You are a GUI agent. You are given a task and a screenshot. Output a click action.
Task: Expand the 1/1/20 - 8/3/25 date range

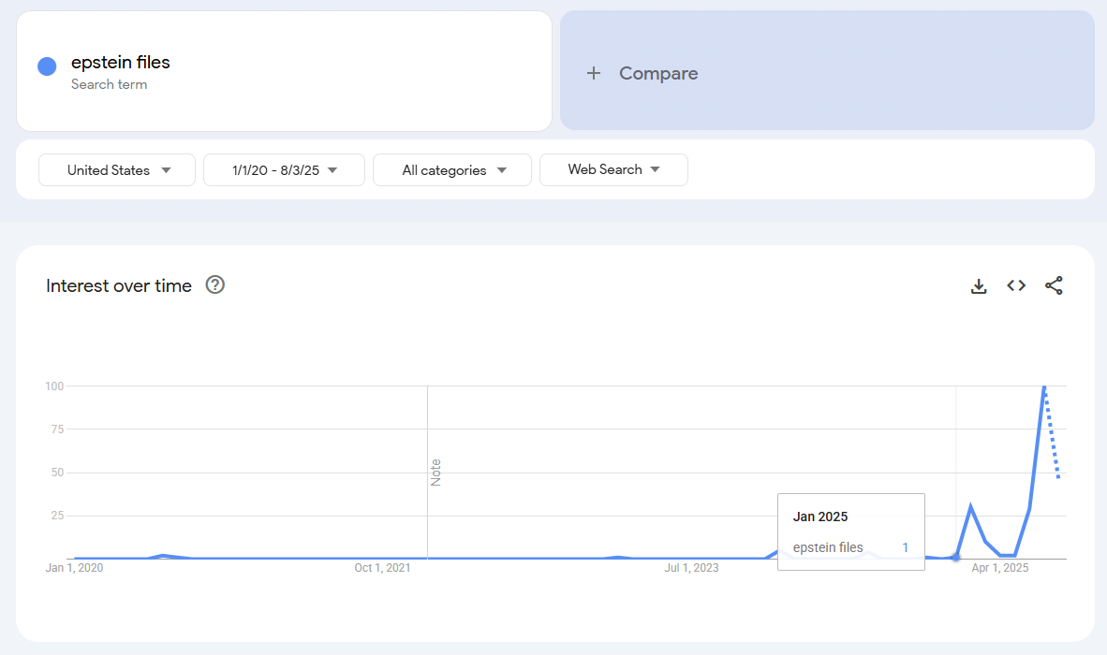pyautogui.click(x=284, y=170)
